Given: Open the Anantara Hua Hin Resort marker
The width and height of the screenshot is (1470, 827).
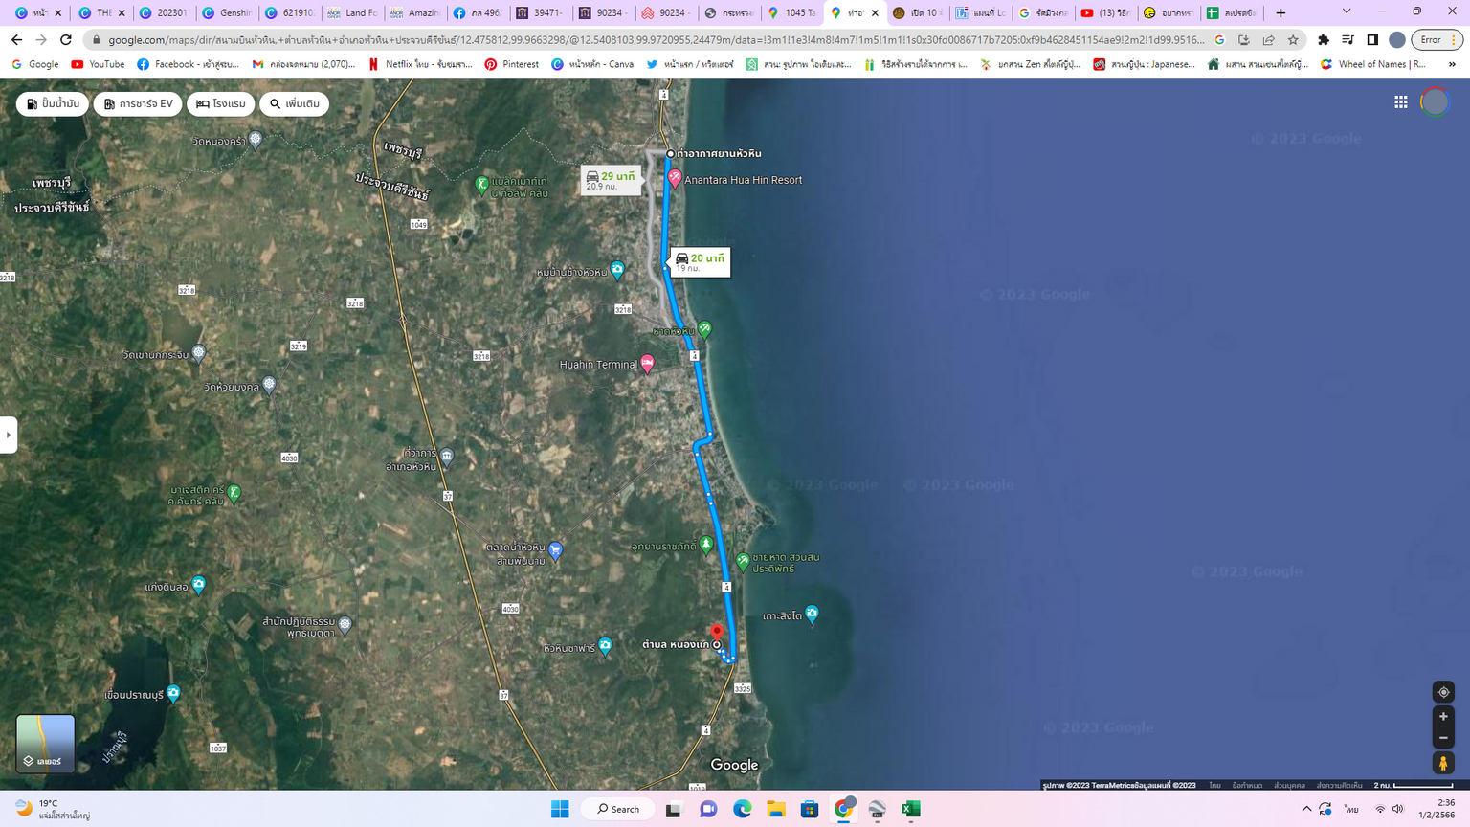Looking at the screenshot, I should coord(675,179).
